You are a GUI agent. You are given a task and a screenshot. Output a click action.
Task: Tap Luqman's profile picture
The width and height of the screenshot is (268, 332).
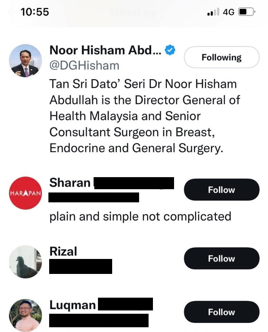pyautogui.click(x=25, y=315)
